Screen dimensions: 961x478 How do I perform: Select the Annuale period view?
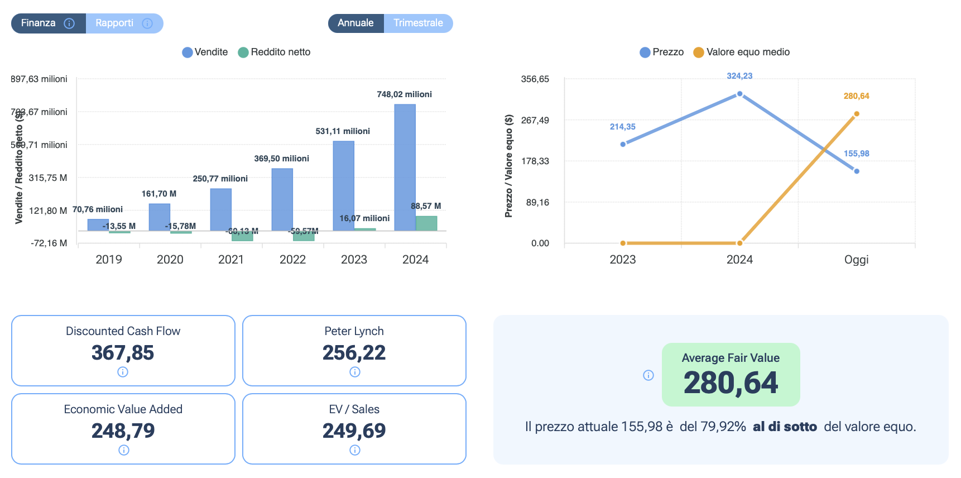click(355, 23)
